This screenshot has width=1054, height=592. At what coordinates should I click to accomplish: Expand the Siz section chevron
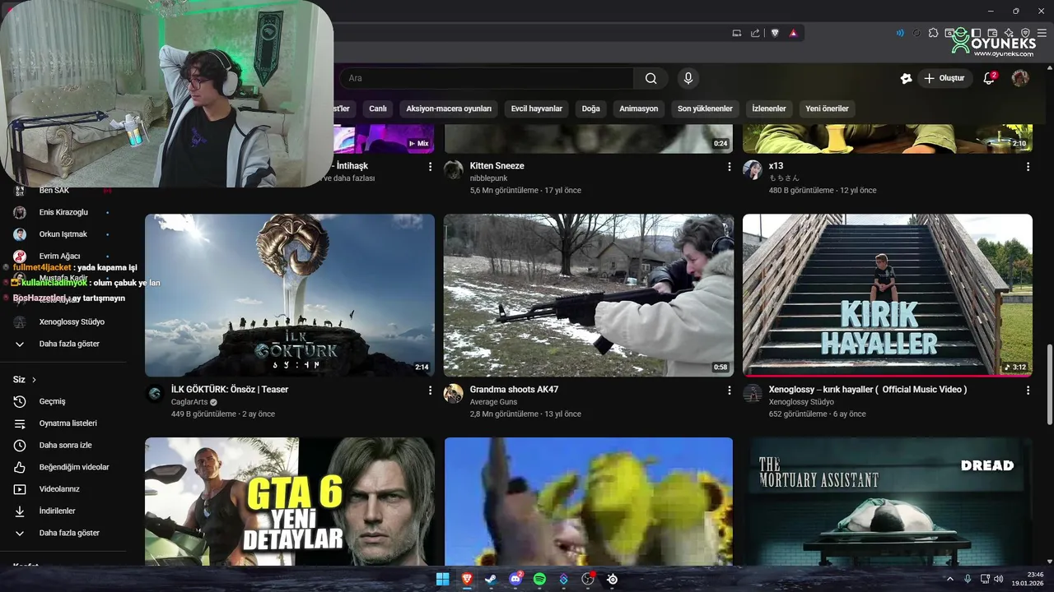tap(34, 380)
